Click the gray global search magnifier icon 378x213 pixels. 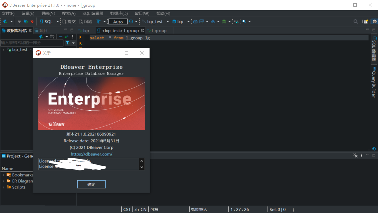[x=356, y=22]
